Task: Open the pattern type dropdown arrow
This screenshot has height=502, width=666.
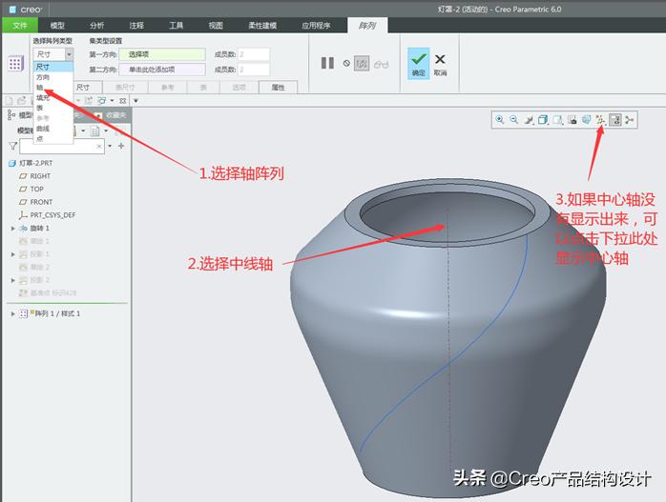Action: [69, 54]
